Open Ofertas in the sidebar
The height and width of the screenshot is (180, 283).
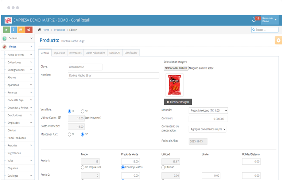click(x=12, y=130)
